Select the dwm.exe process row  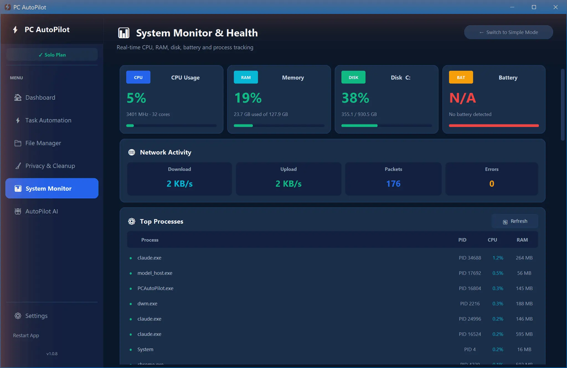point(333,304)
